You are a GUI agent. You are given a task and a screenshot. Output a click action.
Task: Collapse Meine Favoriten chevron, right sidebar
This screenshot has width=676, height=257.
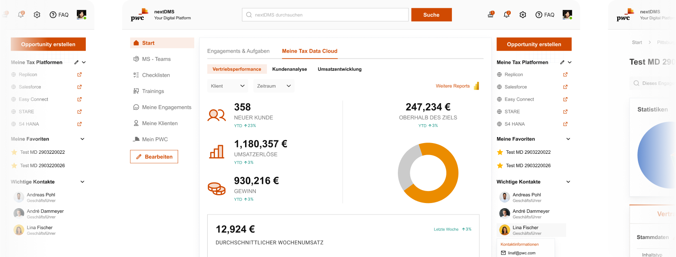pyautogui.click(x=568, y=139)
